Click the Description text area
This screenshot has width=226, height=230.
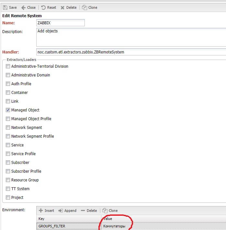[x=131, y=37]
